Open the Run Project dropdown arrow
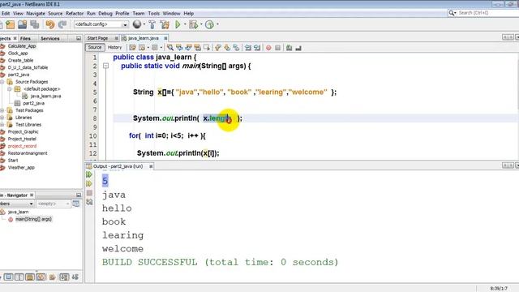This screenshot has width=519, height=292. pos(185,24)
